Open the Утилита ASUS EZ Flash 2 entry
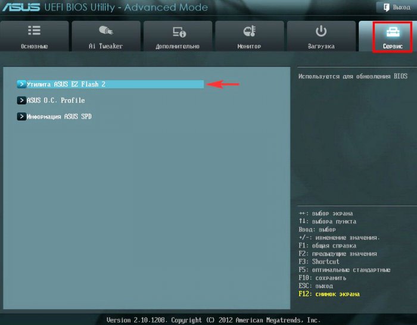 point(66,85)
